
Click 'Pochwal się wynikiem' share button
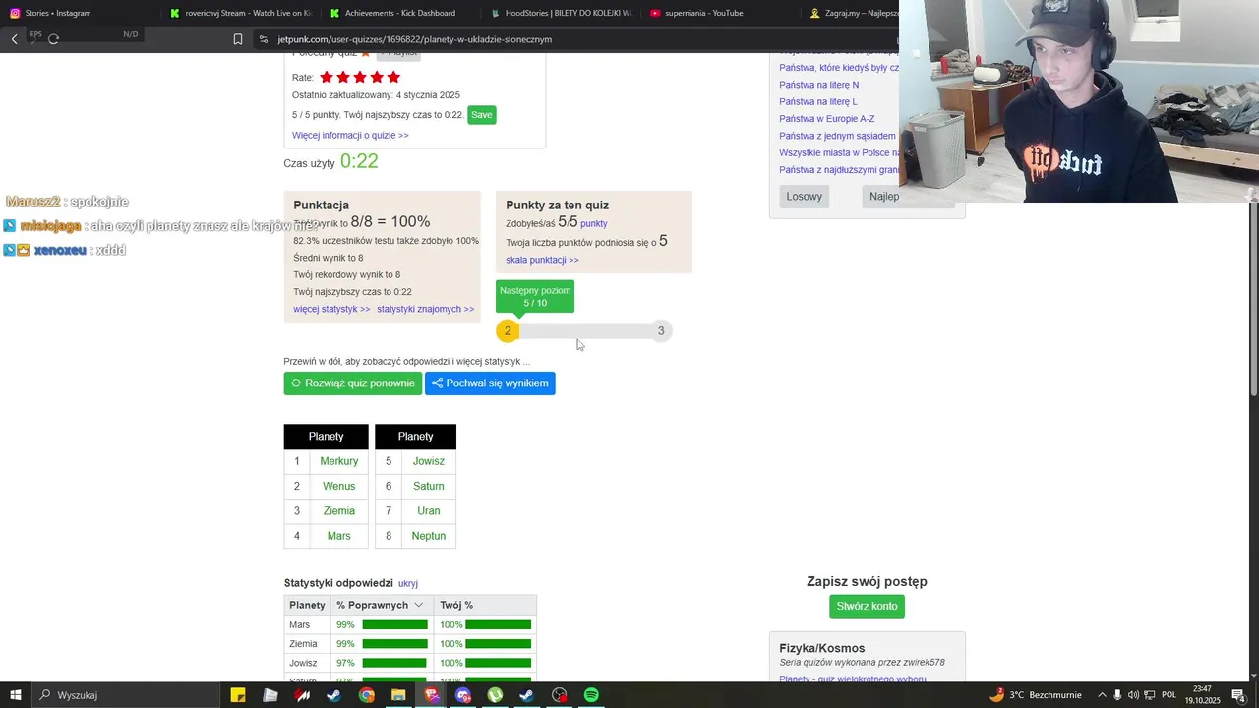click(x=490, y=383)
